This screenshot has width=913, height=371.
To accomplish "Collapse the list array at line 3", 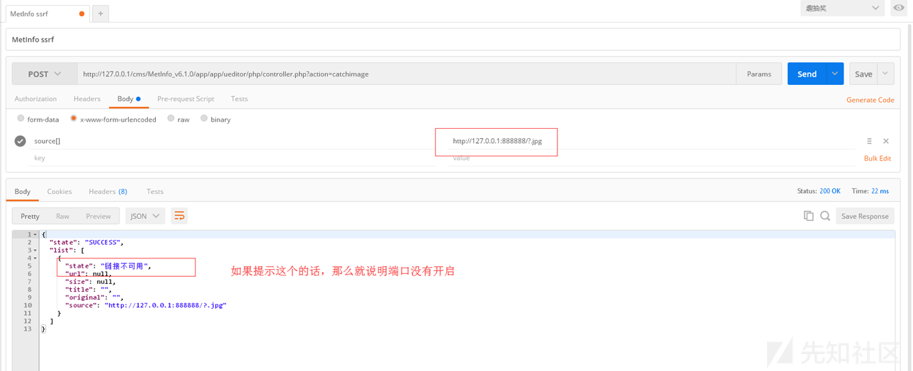I will [x=35, y=250].
